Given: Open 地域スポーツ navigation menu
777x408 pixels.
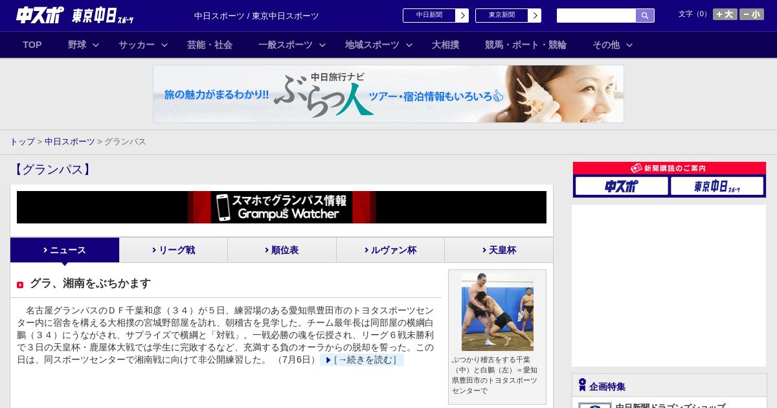Looking at the screenshot, I should point(372,45).
